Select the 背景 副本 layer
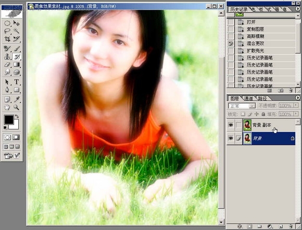This screenshot has height=230, width=302. click(x=269, y=125)
